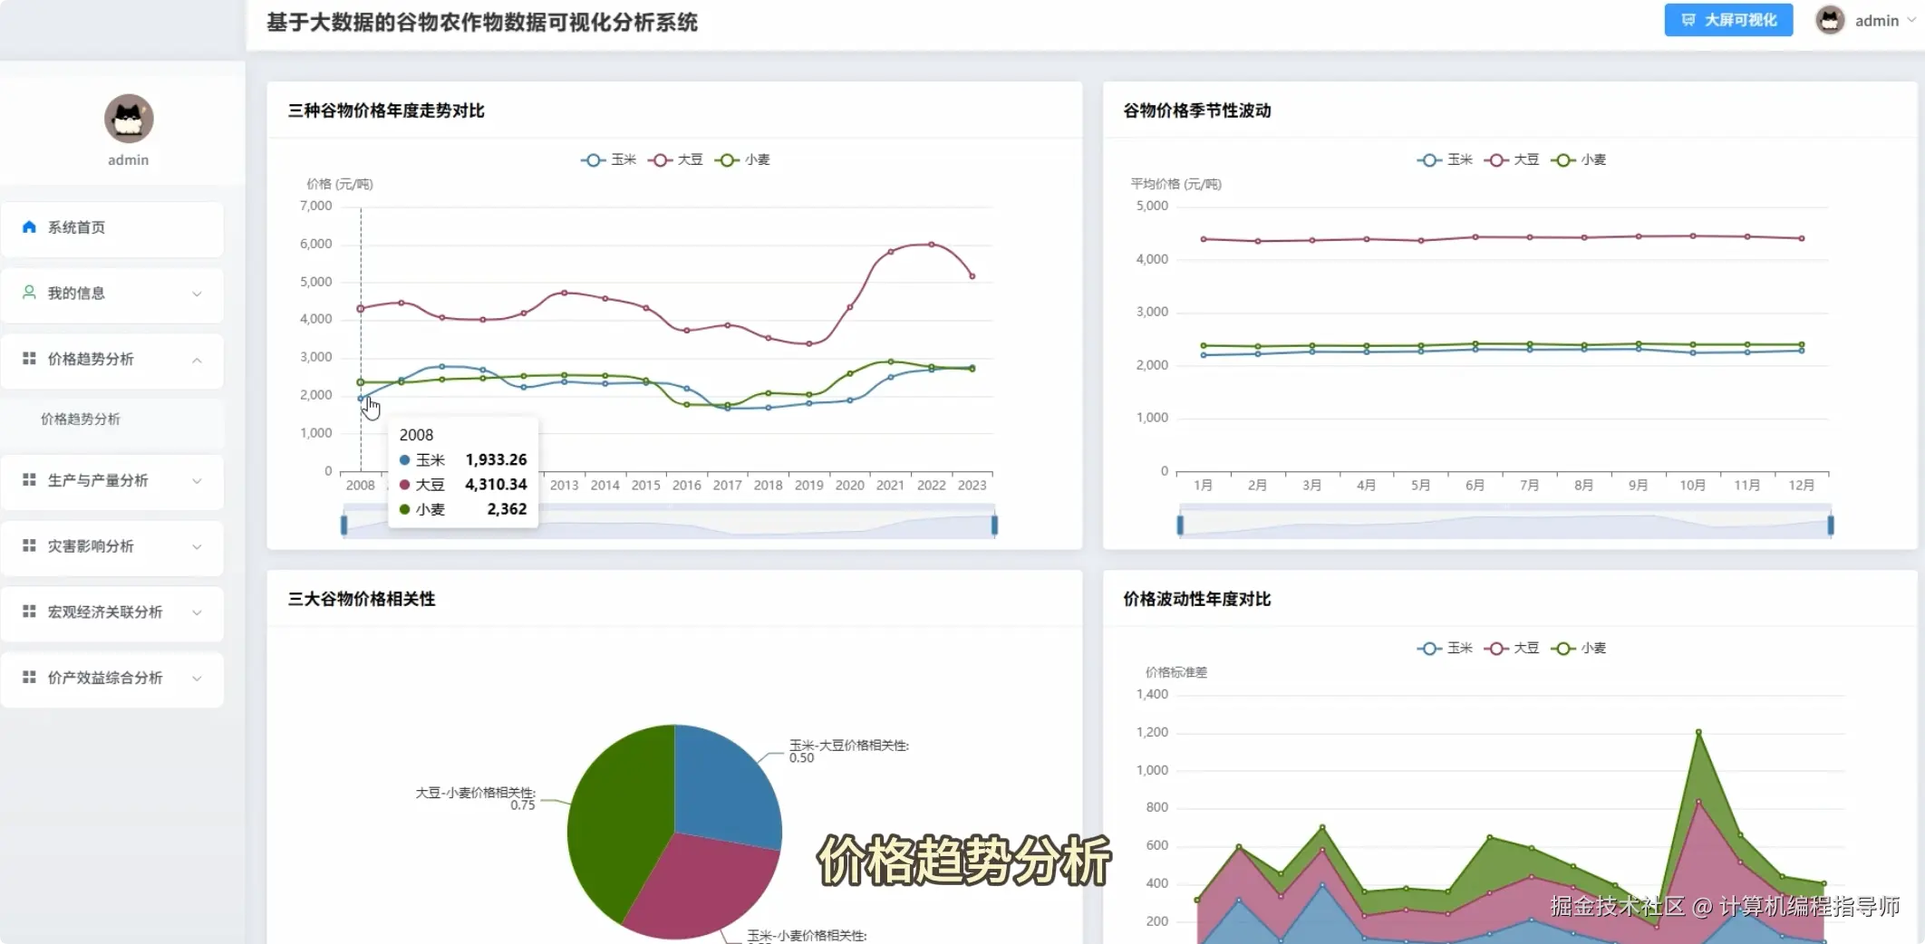Image resolution: width=1925 pixels, height=944 pixels.
Task: Collapse the 价格趋势分析 menu section
Action: [x=112, y=358]
